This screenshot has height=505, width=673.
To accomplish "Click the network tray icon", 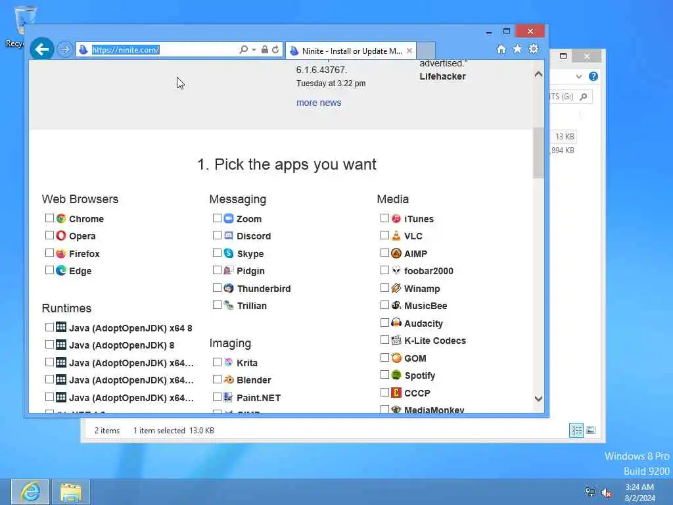I will [591, 493].
